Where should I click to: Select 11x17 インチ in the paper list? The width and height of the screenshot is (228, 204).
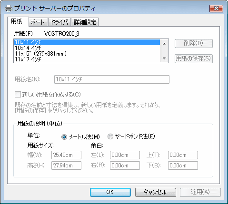(x=87, y=59)
